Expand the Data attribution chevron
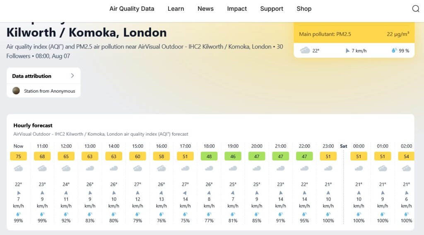424x235 pixels. [72, 76]
